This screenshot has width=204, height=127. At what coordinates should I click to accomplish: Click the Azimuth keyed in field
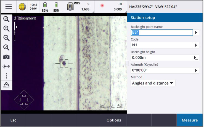(x=162, y=70)
